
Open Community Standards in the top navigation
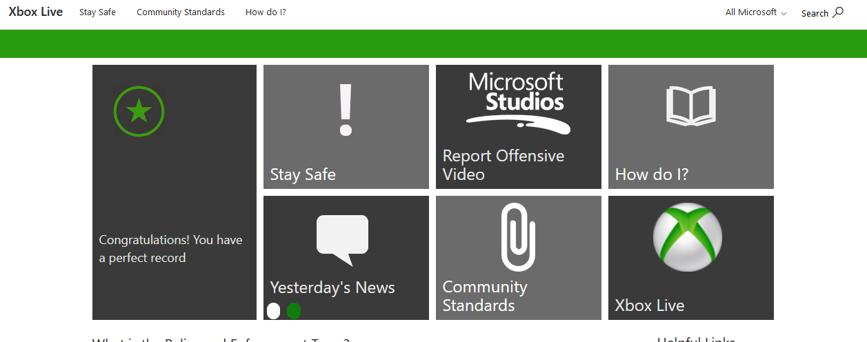181,12
